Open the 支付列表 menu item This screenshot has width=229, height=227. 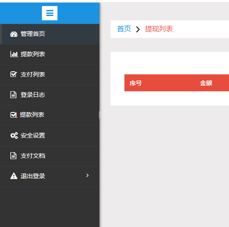(50, 74)
